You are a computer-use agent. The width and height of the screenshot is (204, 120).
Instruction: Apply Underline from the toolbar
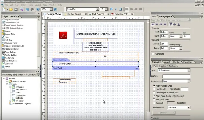point(121,9)
